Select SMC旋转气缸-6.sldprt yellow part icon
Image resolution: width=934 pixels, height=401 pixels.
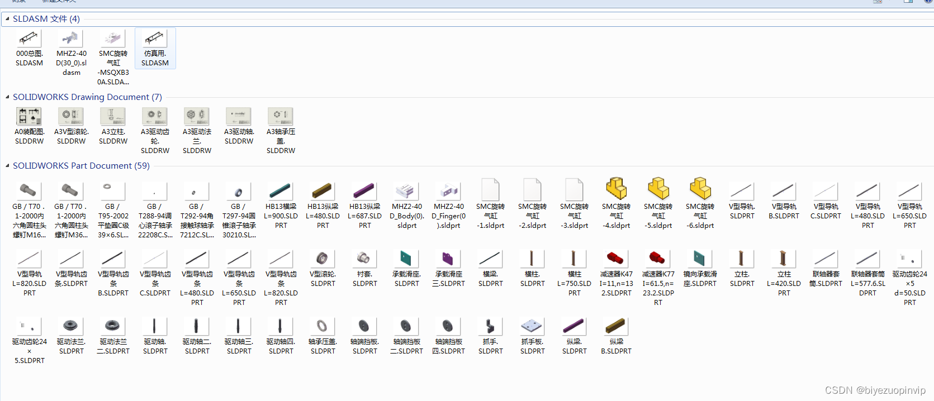point(700,189)
